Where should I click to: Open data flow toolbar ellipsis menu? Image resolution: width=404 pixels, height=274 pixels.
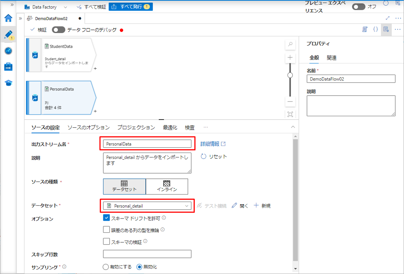tap(398, 29)
